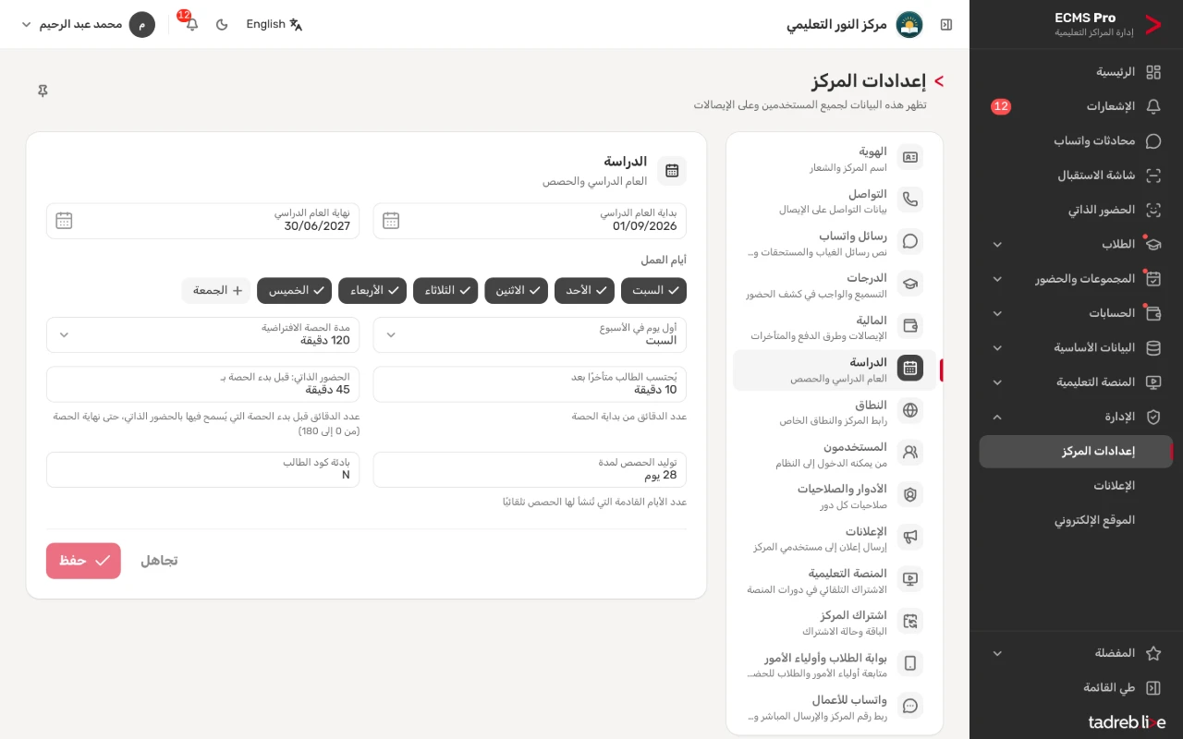Click the sidebar collapse icon beside center name
1183x739 pixels.
[945, 25]
